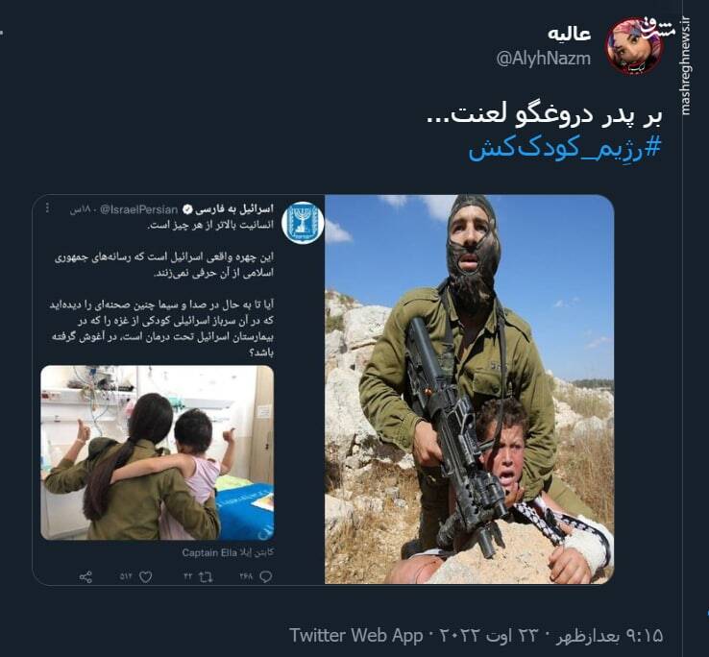Click the tweet text بر پدر دروغگو لعنت
This screenshot has height=657, width=709.
[545, 115]
